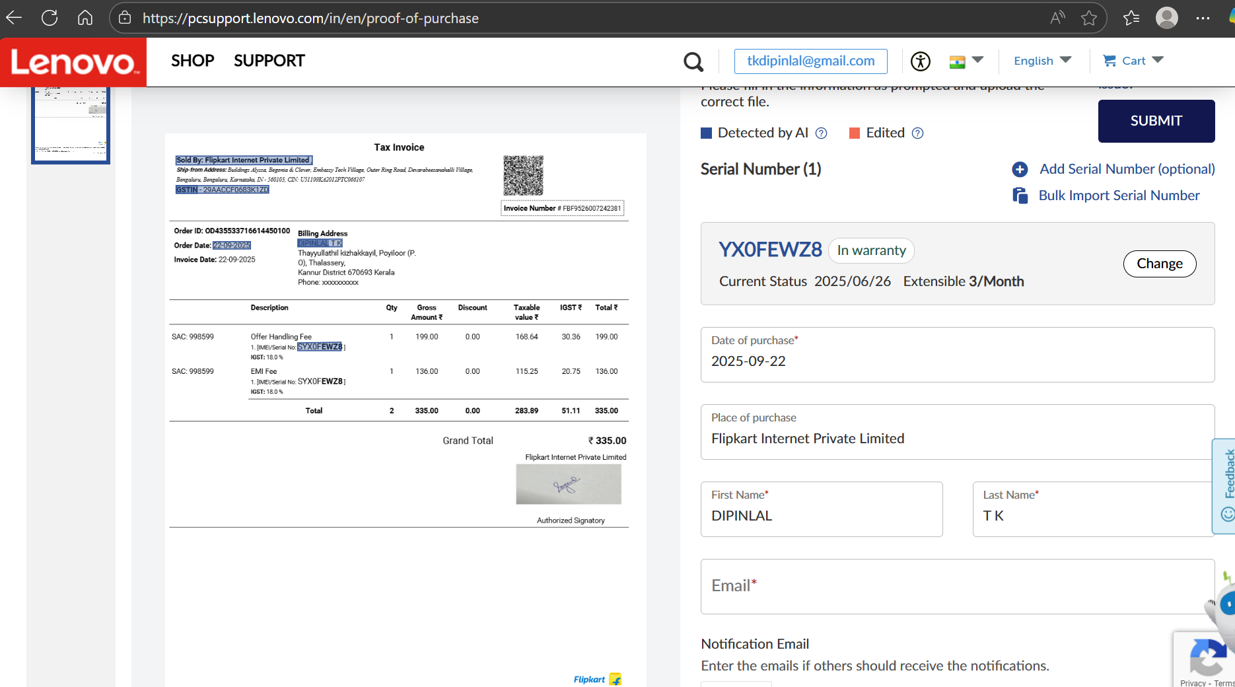Click the Email input field
The height and width of the screenshot is (687, 1235).
(x=957, y=587)
